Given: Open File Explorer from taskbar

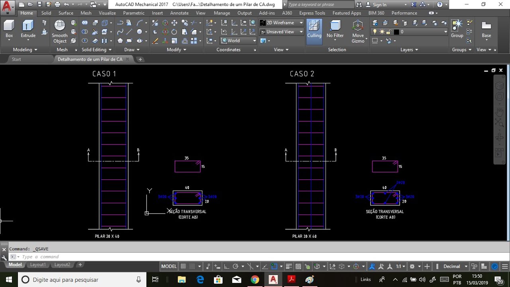Looking at the screenshot, I should coord(182,279).
